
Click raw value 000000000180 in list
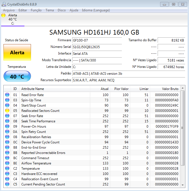coord(167,153)
